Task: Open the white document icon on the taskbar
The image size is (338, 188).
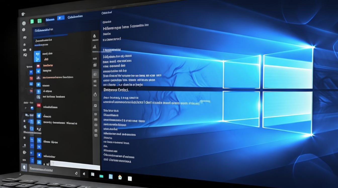Action: [130, 178]
